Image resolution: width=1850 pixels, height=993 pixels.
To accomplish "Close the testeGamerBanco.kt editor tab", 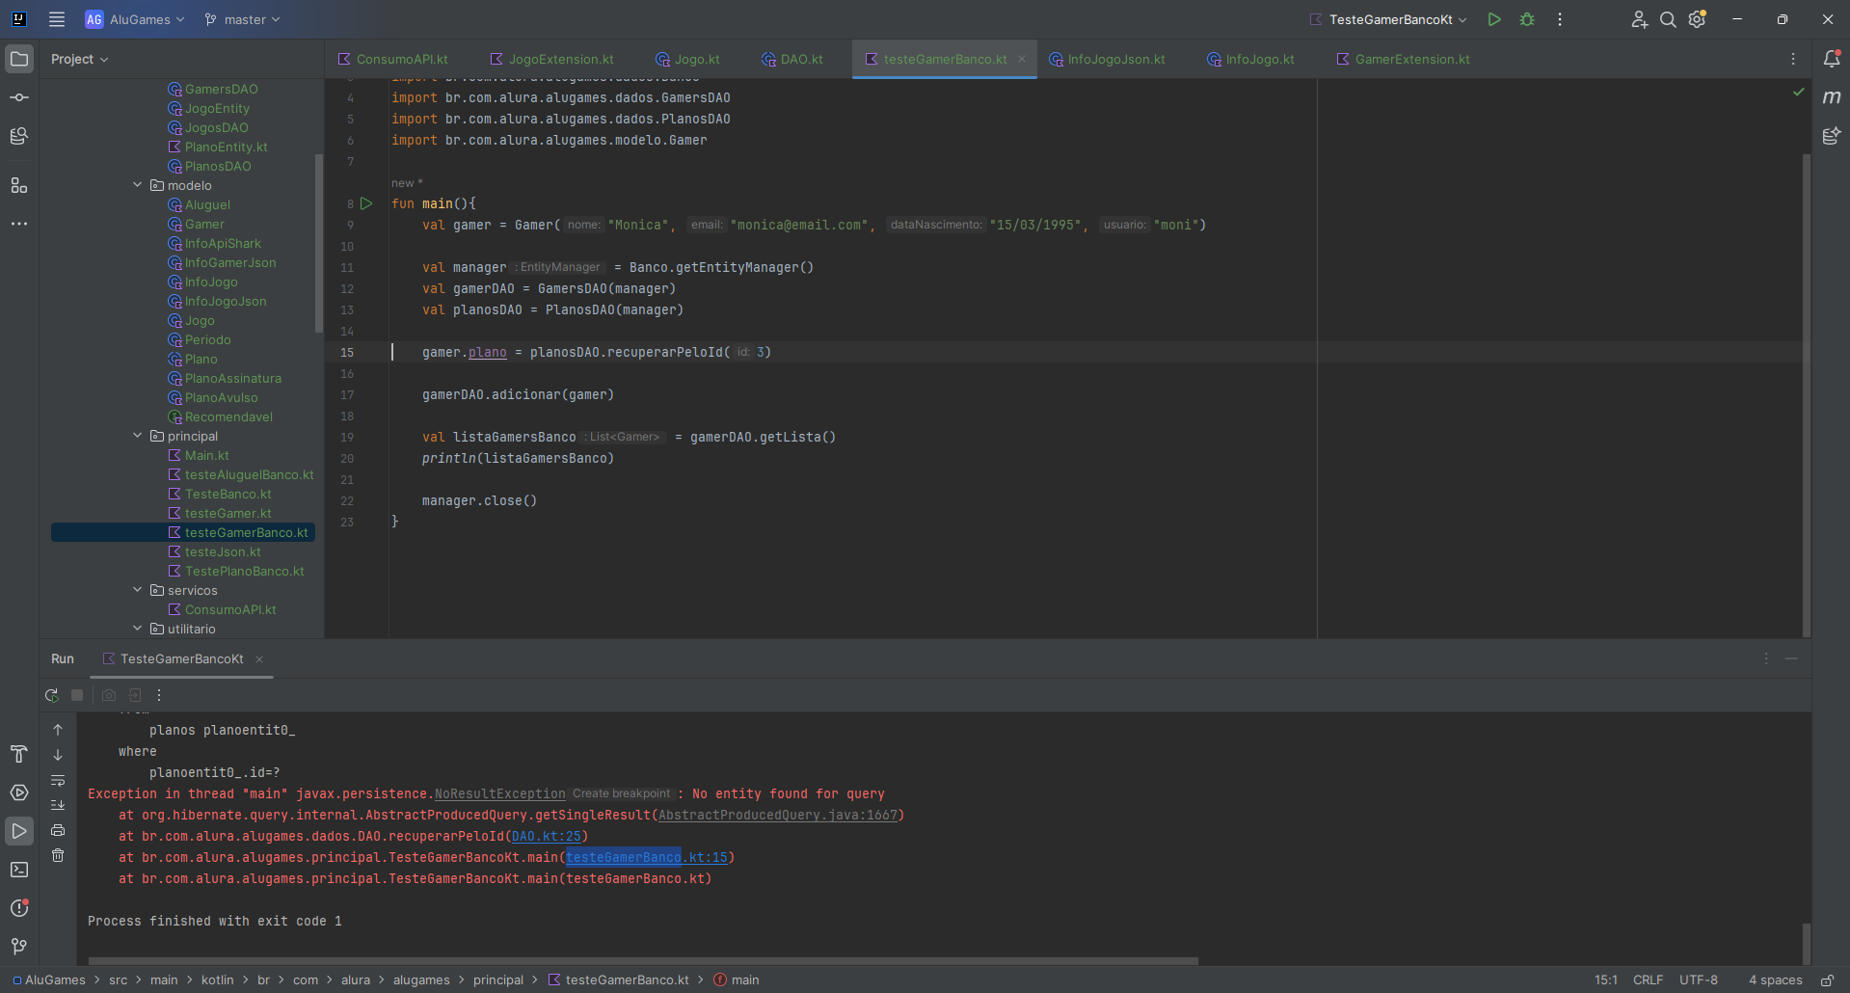I will coord(1022,59).
